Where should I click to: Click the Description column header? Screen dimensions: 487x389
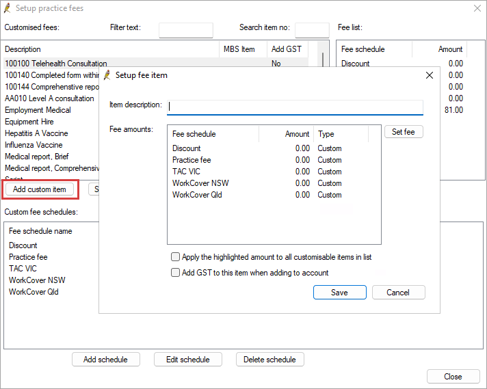coord(111,49)
